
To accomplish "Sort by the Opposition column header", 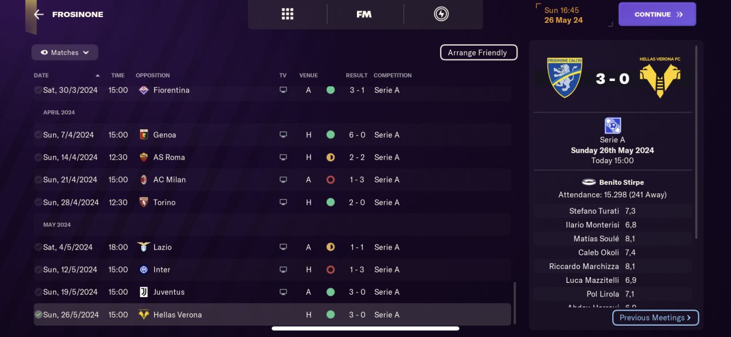I will [152, 75].
